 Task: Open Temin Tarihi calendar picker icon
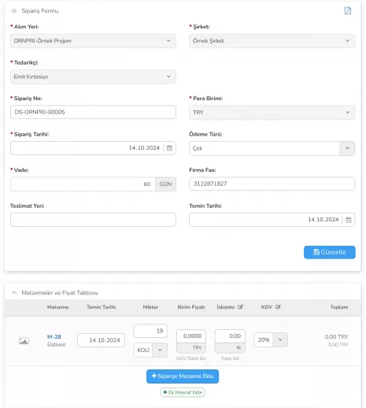(x=348, y=220)
